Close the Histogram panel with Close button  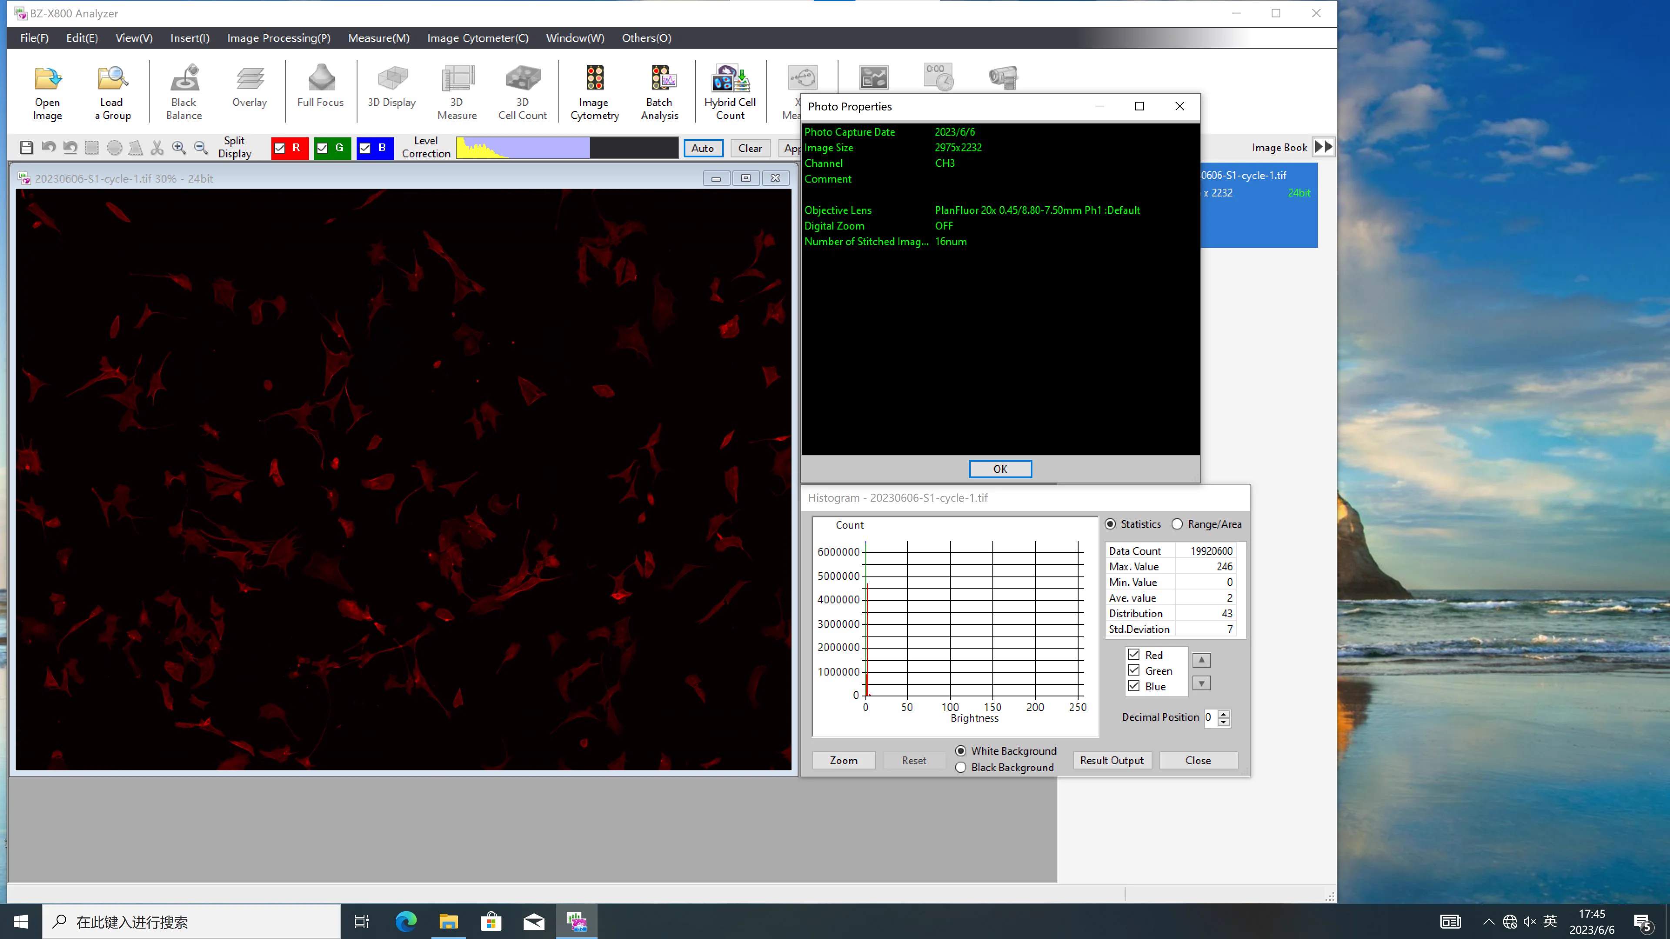click(1198, 760)
